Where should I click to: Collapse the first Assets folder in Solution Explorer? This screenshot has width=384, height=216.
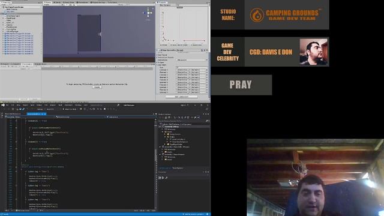pos(163,132)
